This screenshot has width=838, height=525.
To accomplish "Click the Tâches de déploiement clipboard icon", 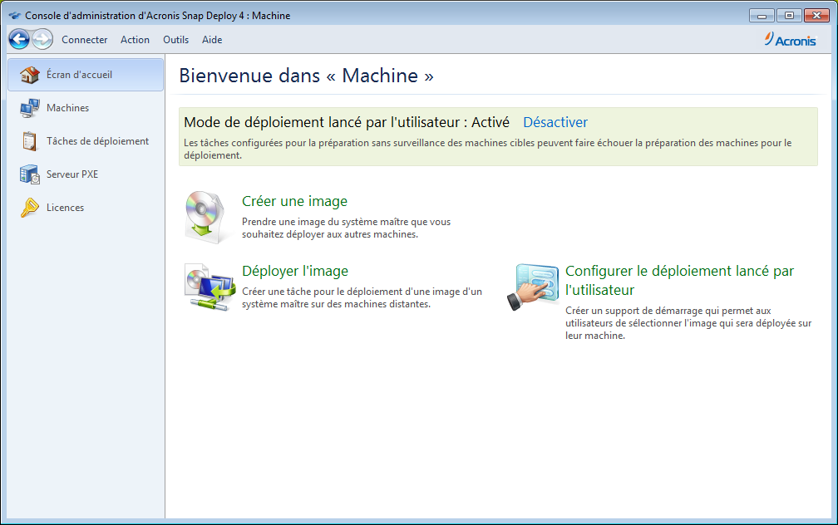I will [30, 141].
